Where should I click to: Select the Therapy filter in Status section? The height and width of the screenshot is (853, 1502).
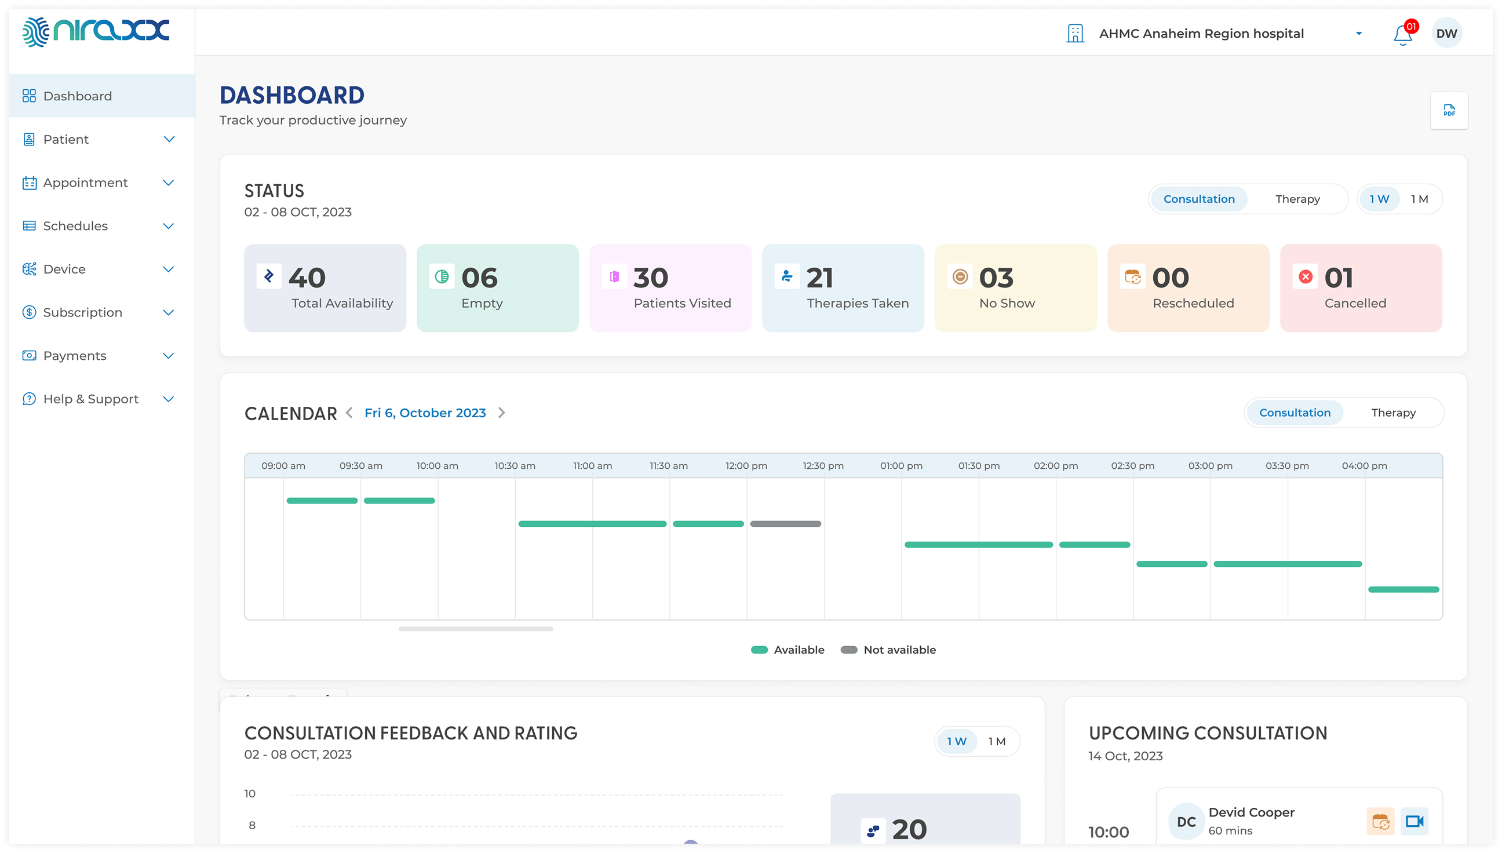coord(1297,199)
